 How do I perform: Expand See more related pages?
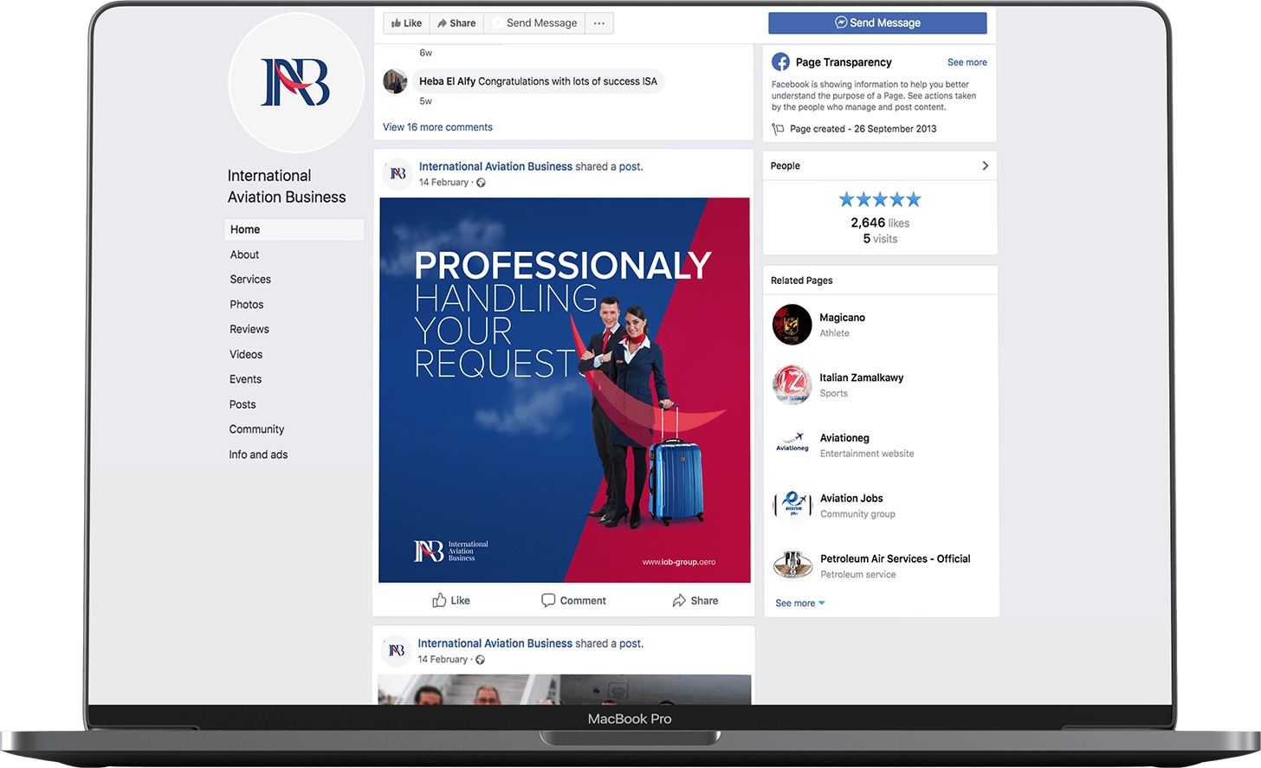point(799,603)
